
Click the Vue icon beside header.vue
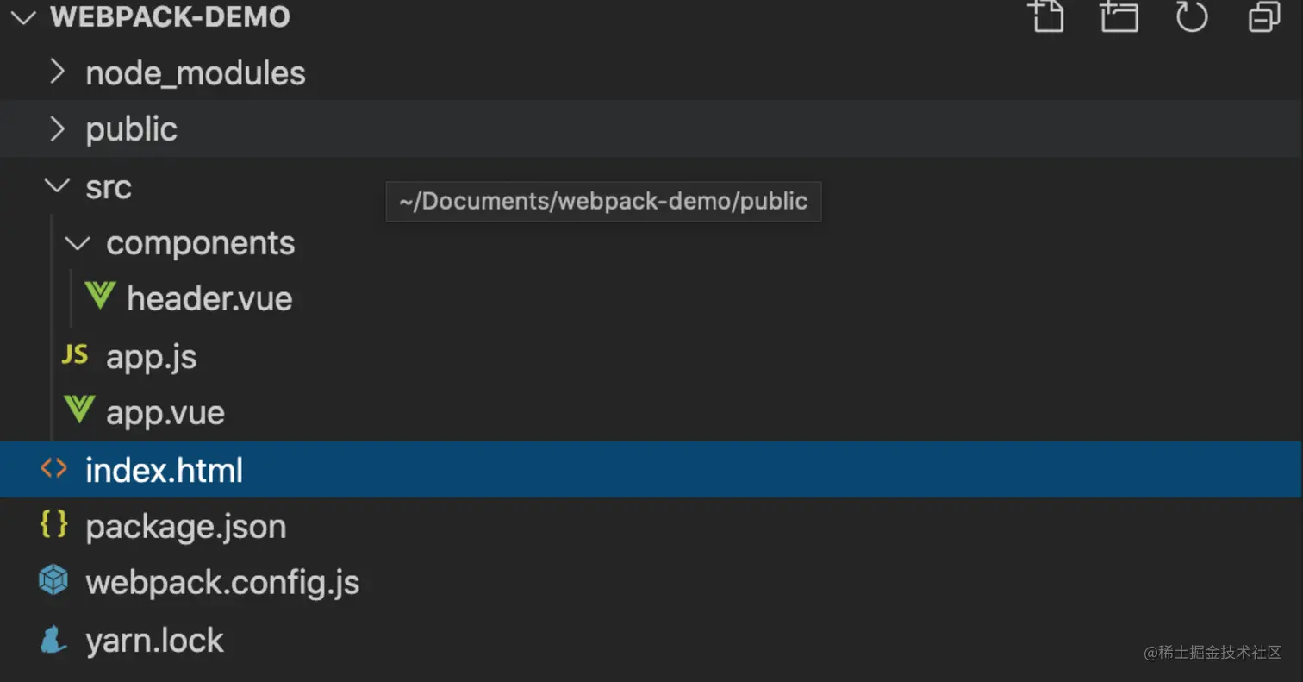coord(100,297)
